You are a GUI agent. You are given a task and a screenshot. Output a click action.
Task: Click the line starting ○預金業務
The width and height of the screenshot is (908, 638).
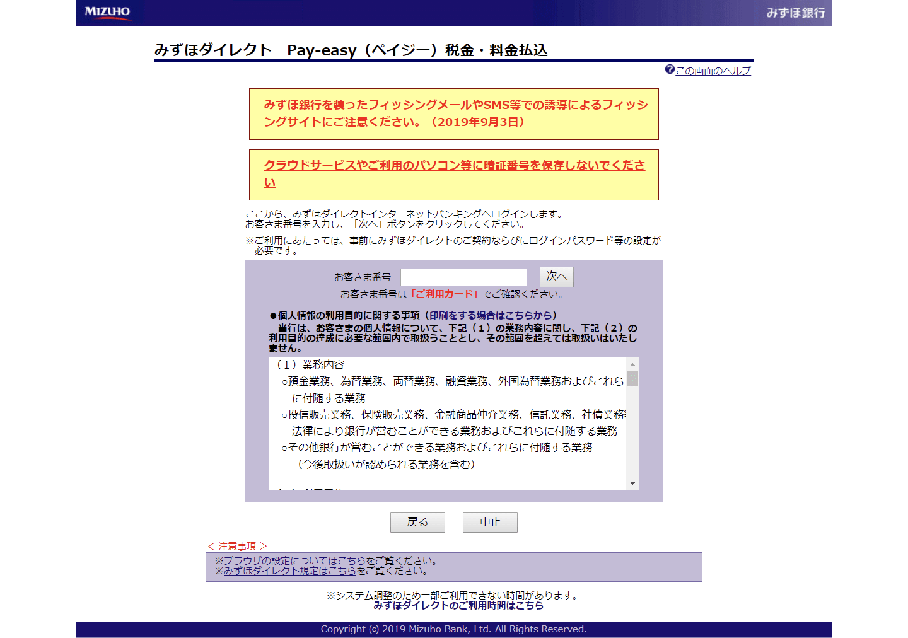(x=453, y=381)
